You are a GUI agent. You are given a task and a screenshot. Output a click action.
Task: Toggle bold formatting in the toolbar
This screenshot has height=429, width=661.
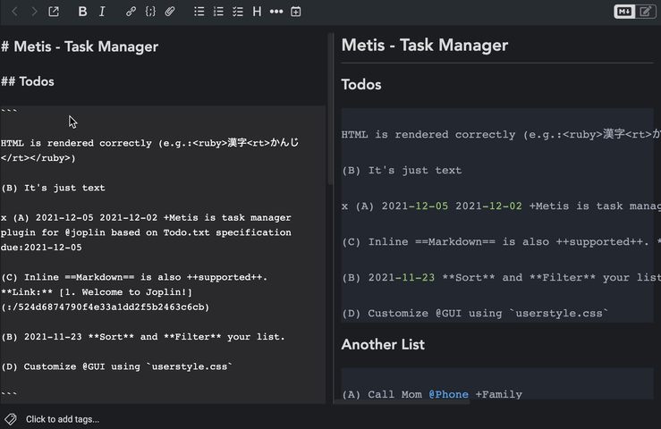(82, 12)
